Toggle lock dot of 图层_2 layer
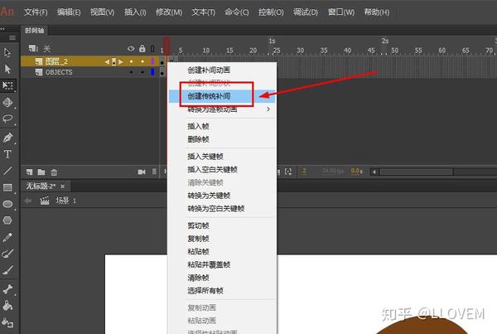Image resolution: width=497 pixels, height=334 pixels. click(142, 61)
